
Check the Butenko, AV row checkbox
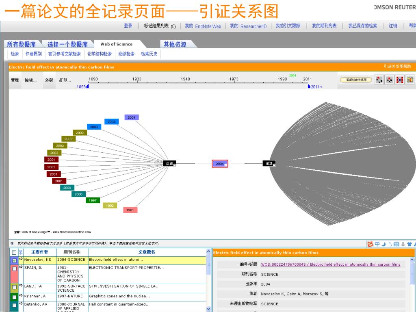(x=14, y=305)
